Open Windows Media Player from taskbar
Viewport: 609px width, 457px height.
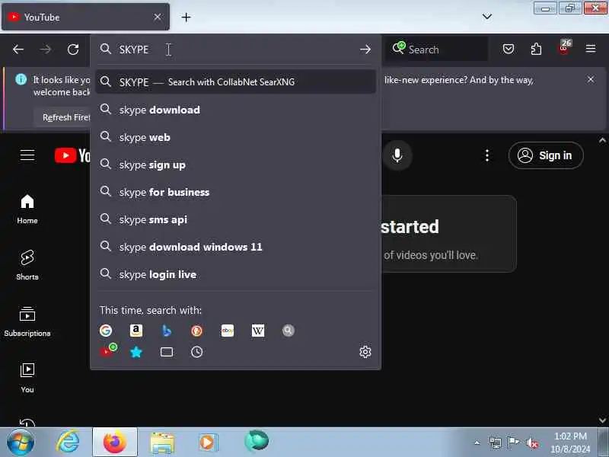click(x=209, y=442)
